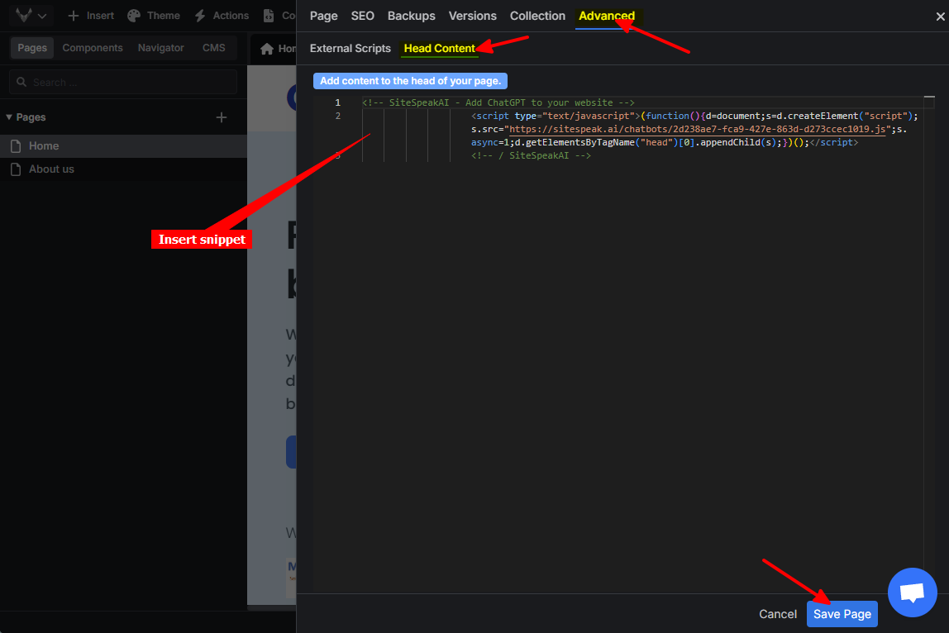Open the CMS panel tab

(x=213, y=48)
